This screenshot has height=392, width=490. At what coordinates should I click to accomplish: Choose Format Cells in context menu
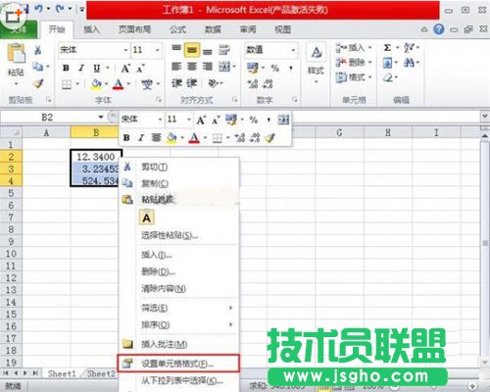click(x=178, y=364)
